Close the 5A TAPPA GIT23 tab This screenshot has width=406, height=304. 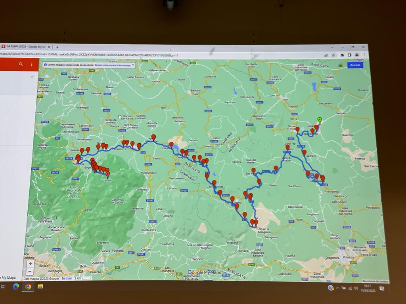tap(49, 47)
